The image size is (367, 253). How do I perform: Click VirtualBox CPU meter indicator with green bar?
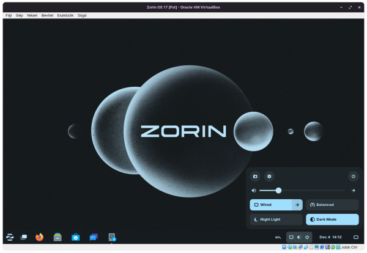(327, 247)
